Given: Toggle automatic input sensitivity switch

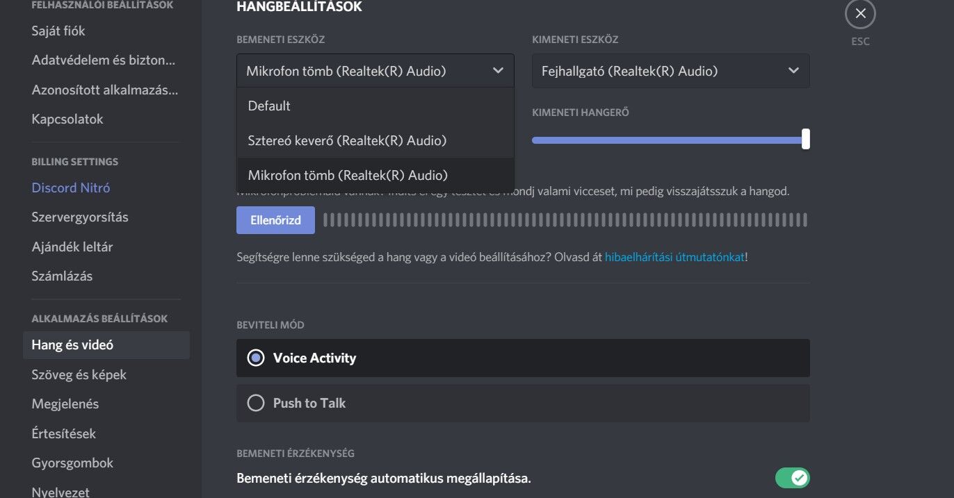Looking at the screenshot, I should (793, 478).
